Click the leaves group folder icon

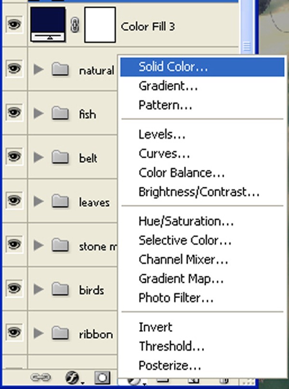(x=60, y=202)
